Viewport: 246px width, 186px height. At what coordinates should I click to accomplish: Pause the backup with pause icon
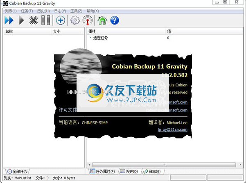point(46,20)
